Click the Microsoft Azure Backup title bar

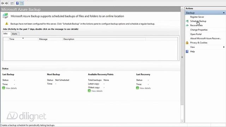tap(90, 10)
